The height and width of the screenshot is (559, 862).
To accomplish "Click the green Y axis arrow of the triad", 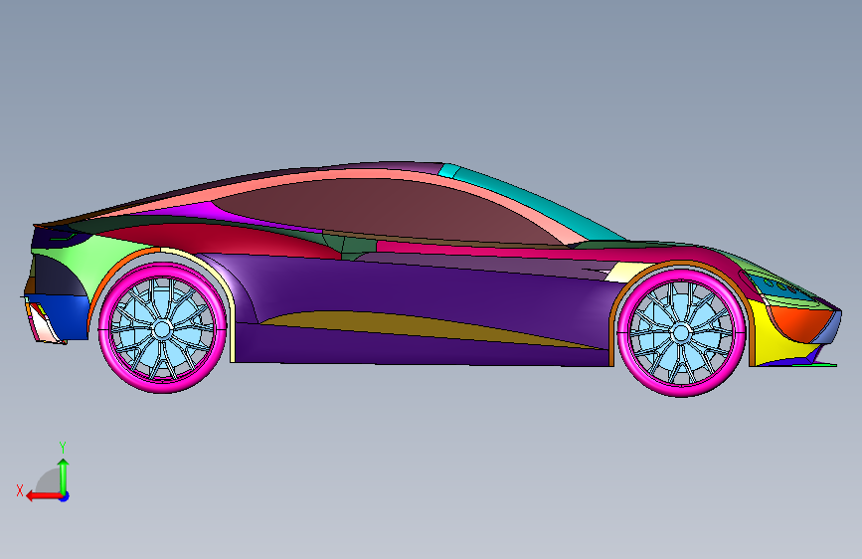I will click(x=64, y=475).
